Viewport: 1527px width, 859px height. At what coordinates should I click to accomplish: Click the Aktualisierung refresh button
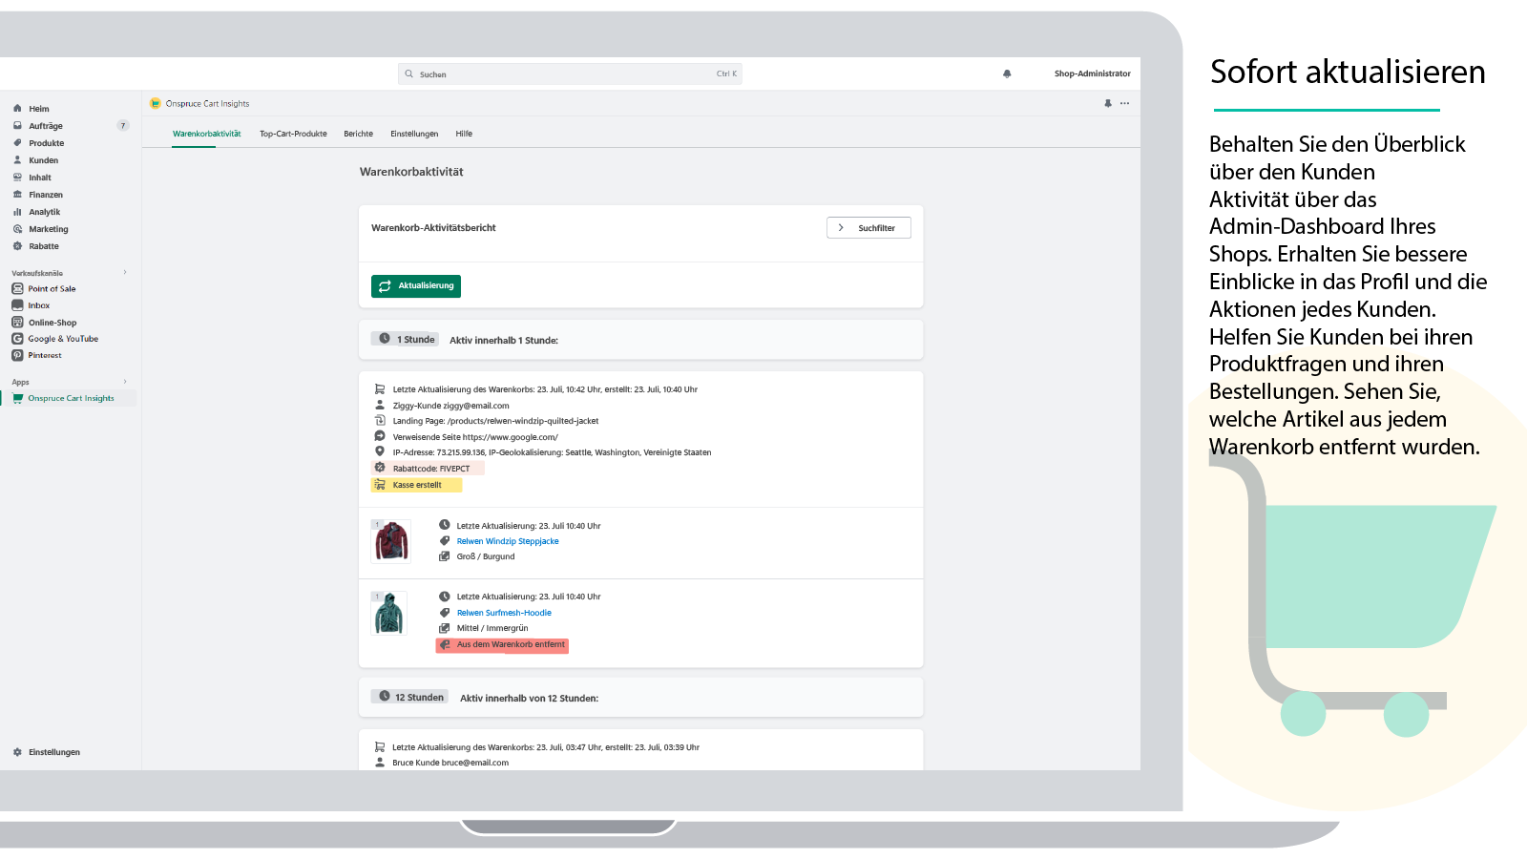pos(416,286)
